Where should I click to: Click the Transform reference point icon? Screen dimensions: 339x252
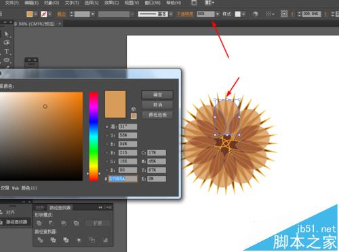pyautogui.click(x=284, y=14)
